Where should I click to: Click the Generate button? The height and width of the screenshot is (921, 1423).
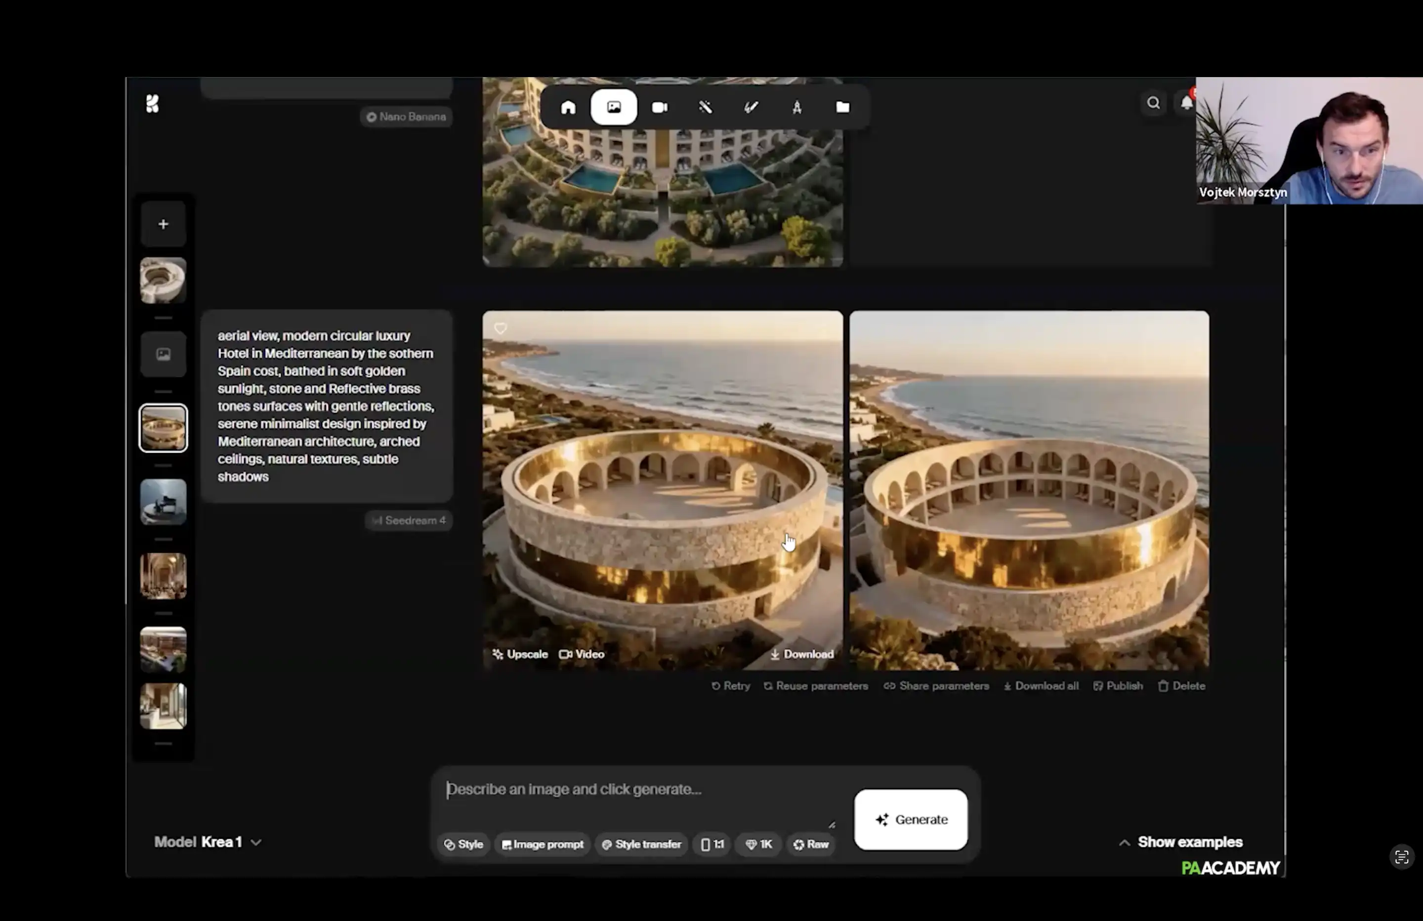911,819
